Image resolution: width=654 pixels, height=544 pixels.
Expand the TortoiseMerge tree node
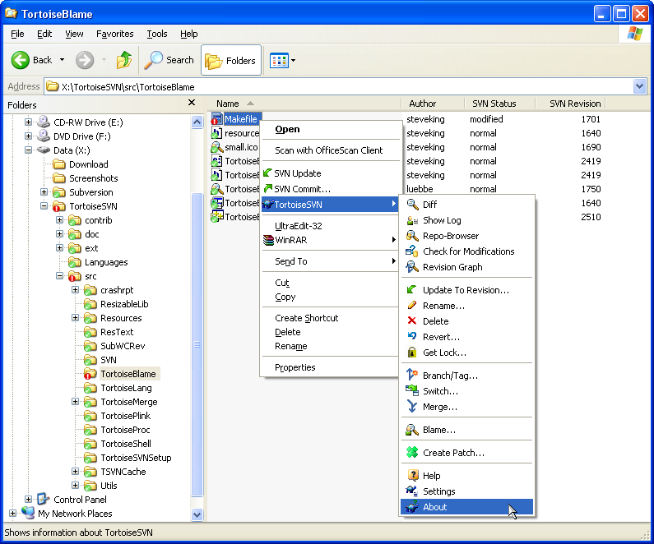(76, 402)
